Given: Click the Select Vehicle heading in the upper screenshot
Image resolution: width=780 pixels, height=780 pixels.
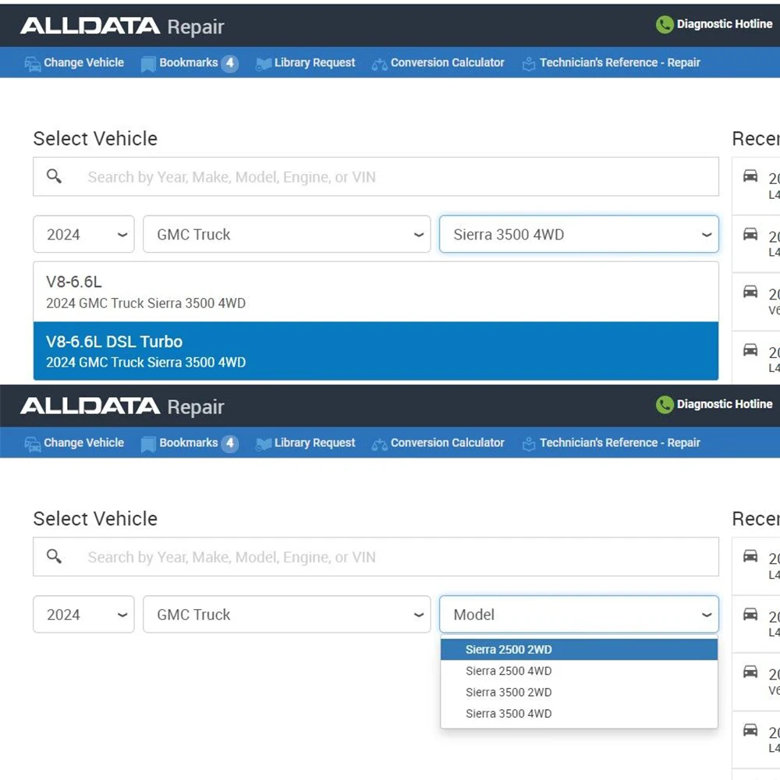Looking at the screenshot, I should click(95, 139).
